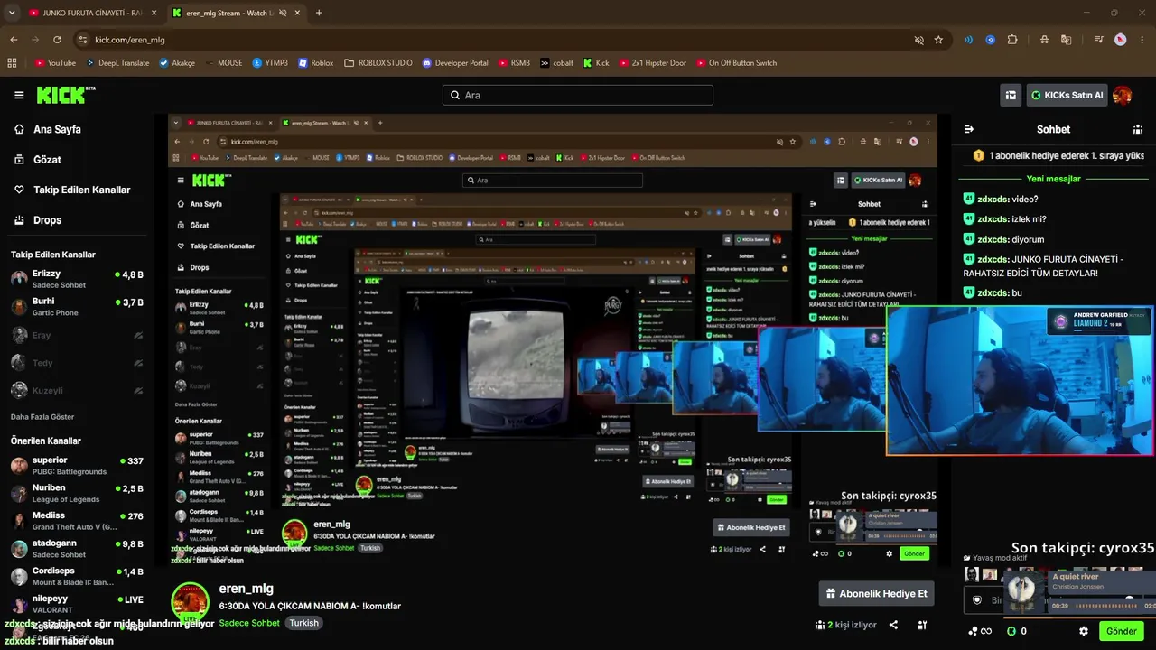Select the offline Tedy channel
Screen dimensions: 1156x650
pyautogui.click(x=77, y=363)
